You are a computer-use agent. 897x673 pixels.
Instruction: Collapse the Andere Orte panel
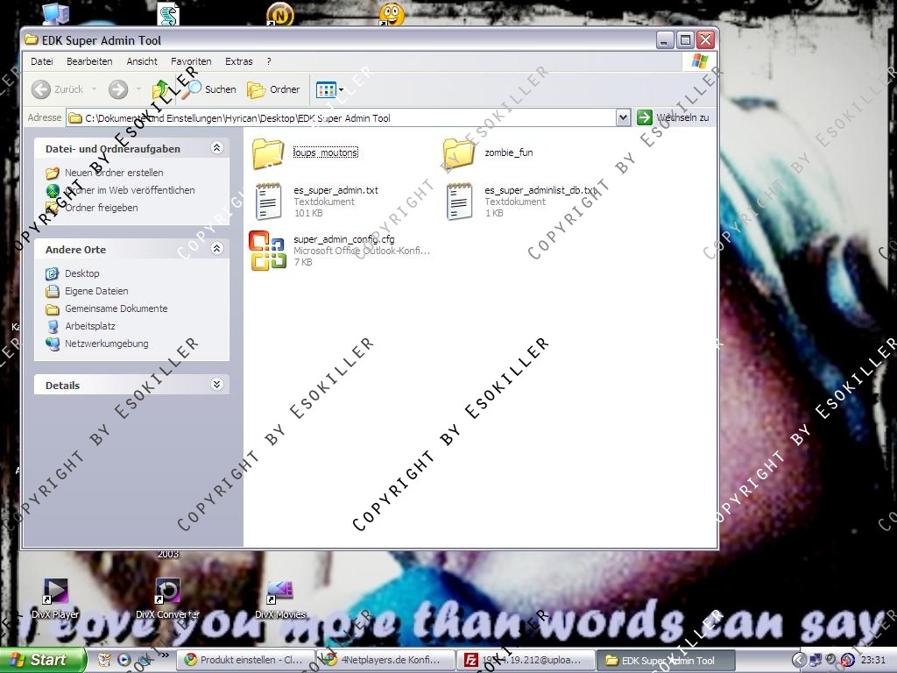point(217,249)
